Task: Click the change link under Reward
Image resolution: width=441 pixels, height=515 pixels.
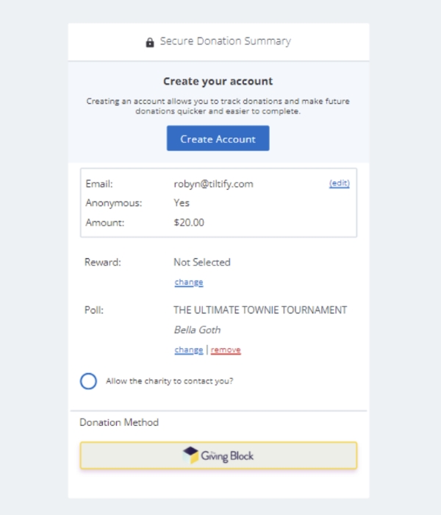Action: coord(189,282)
